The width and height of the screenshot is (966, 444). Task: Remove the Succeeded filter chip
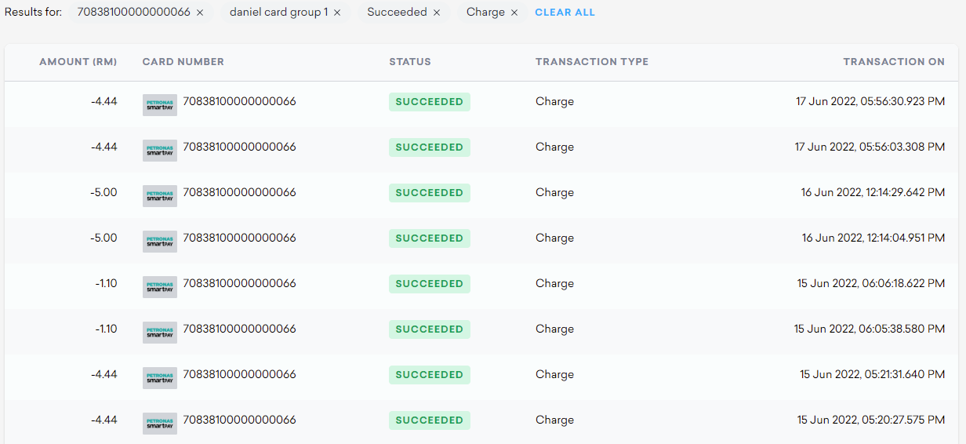(437, 13)
